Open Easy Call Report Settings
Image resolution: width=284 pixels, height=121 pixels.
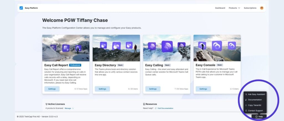point(52,89)
